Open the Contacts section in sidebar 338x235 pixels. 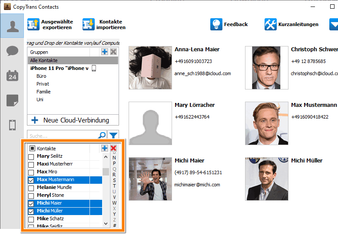12,26
